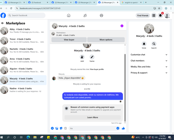Click Learn More on scam warning
The height and width of the screenshot is (140, 174).
click(93, 117)
